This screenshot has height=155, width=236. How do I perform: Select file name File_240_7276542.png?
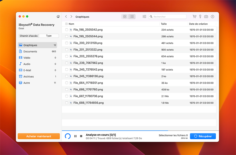[88, 69]
